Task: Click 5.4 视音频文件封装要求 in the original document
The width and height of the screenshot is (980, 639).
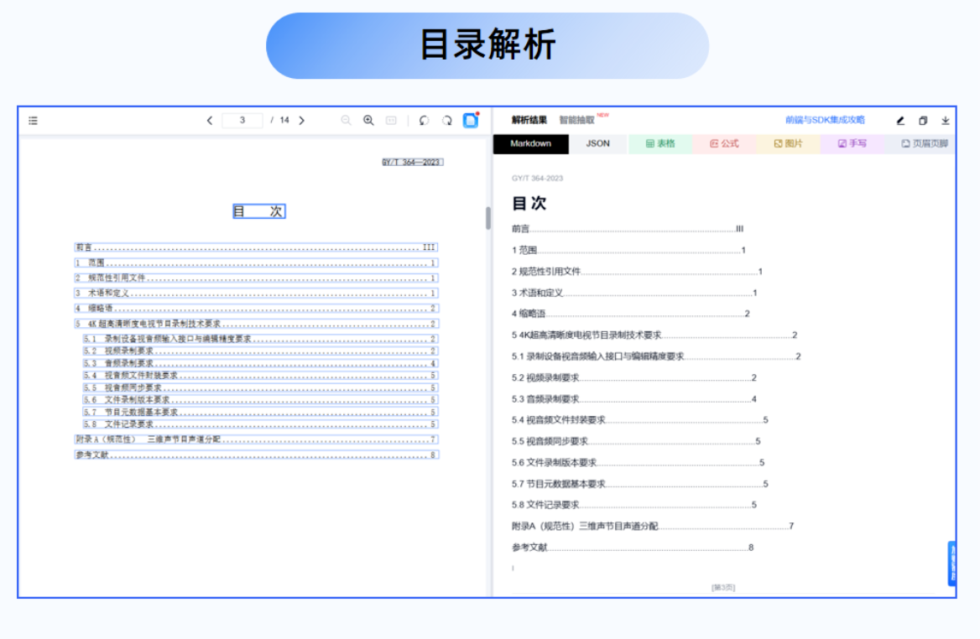Action: [x=260, y=376]
